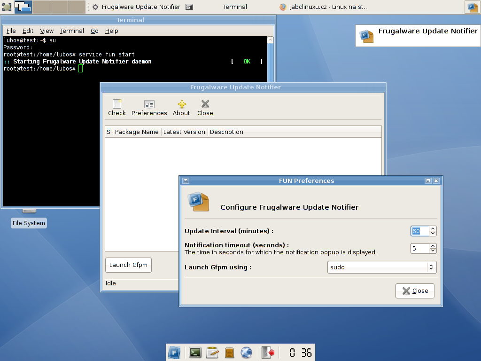Open the text editor notepad launcher
Viewport: 481px width, 361px height.
tap(212, 353)
